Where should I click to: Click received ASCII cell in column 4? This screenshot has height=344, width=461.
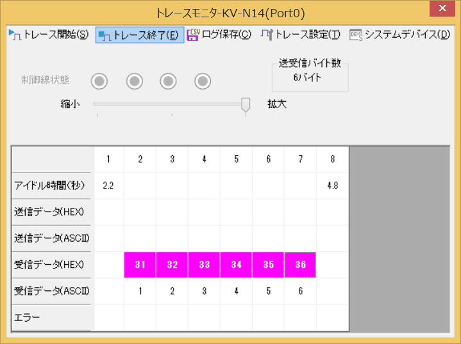coord(204,291)
